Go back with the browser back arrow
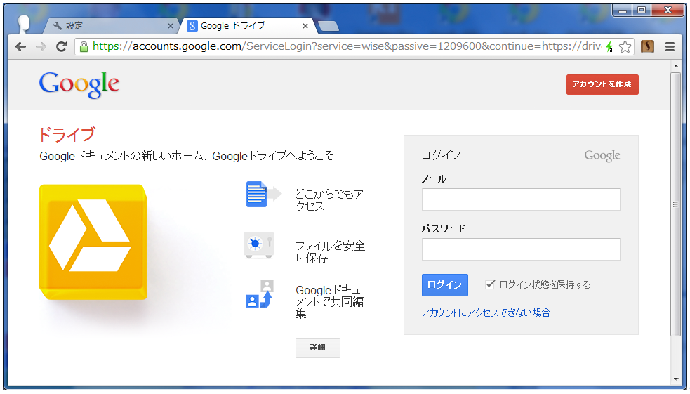The image size is (690, 394). click(x=20, y=46)
